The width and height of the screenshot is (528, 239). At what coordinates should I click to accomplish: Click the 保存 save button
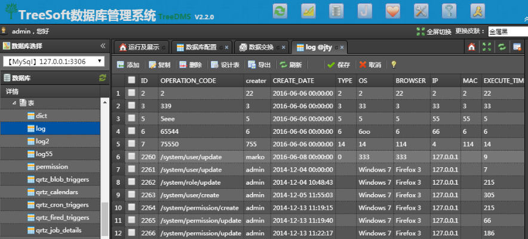(339, 65)
